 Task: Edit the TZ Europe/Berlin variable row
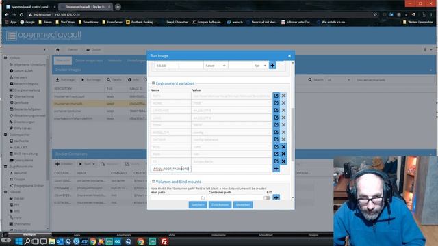276,161
